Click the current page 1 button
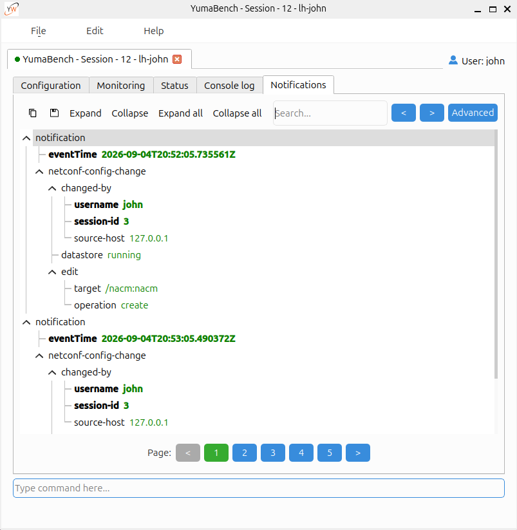The height and width of the screenshot is (530, 517). (x=216, y=453)
